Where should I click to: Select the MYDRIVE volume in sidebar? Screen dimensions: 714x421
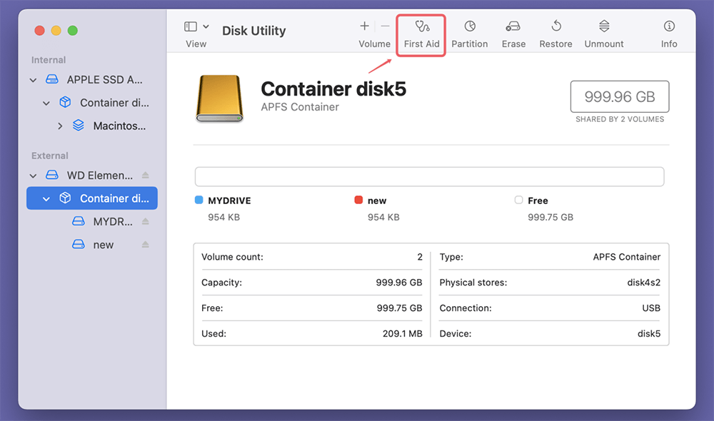pyautogui.click(x=112, y=222)
